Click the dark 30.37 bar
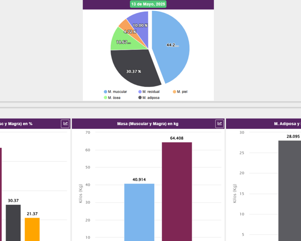Image resolution: width=301 pixels, height=241 pixels. point(13,222)
